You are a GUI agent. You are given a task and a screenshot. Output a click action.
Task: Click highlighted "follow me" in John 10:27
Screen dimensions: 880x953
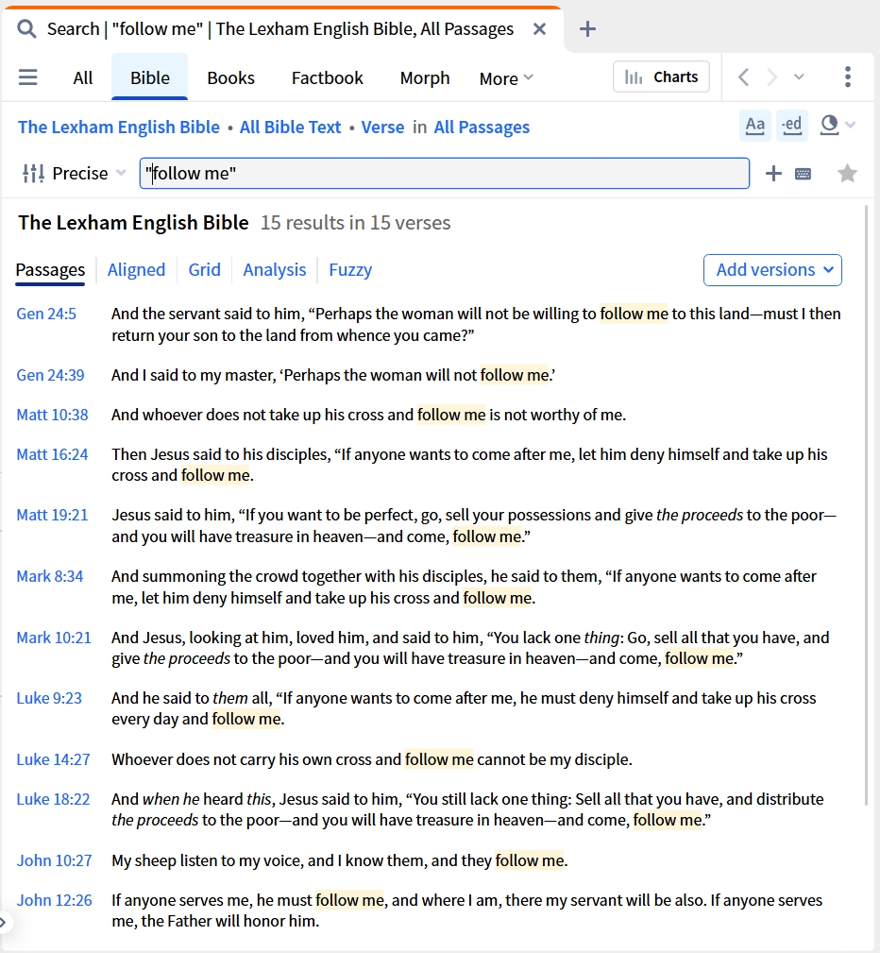coord(530,860)
